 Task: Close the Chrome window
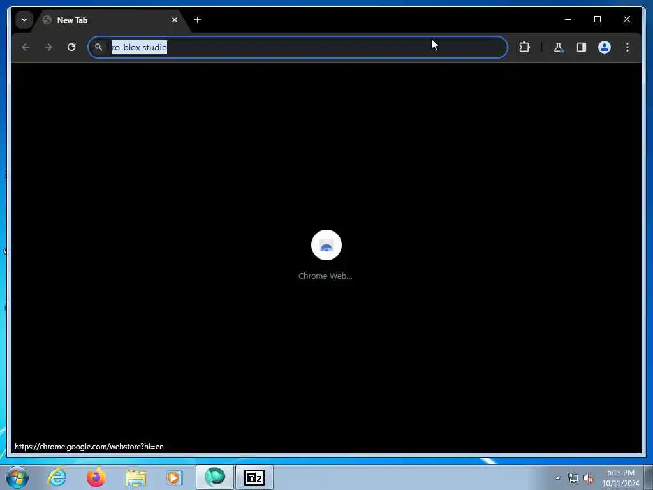coord(626,19)
